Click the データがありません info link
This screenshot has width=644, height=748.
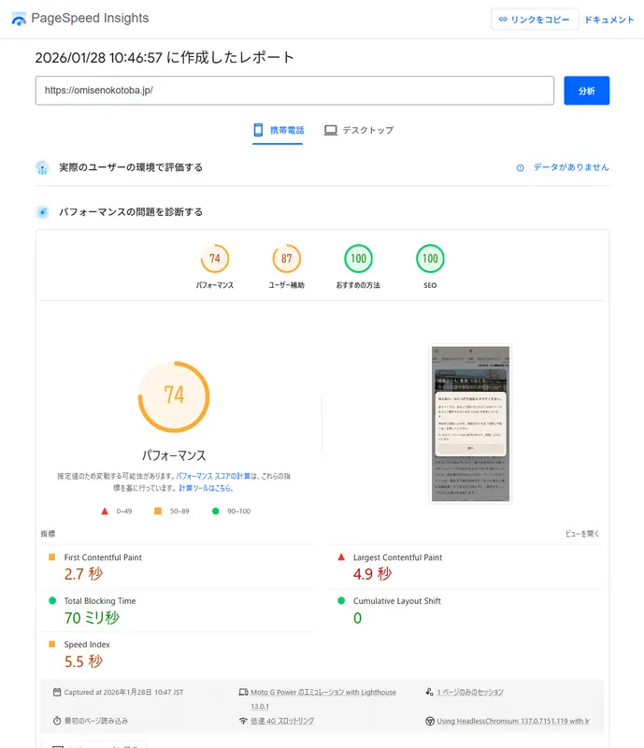(x=571, y=167)
